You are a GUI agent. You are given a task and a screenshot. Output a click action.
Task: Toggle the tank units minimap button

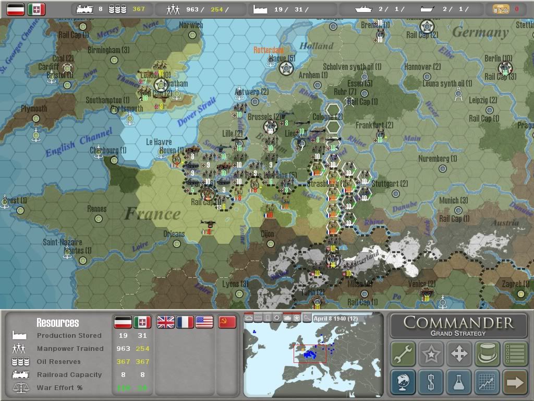click(287, 318)
